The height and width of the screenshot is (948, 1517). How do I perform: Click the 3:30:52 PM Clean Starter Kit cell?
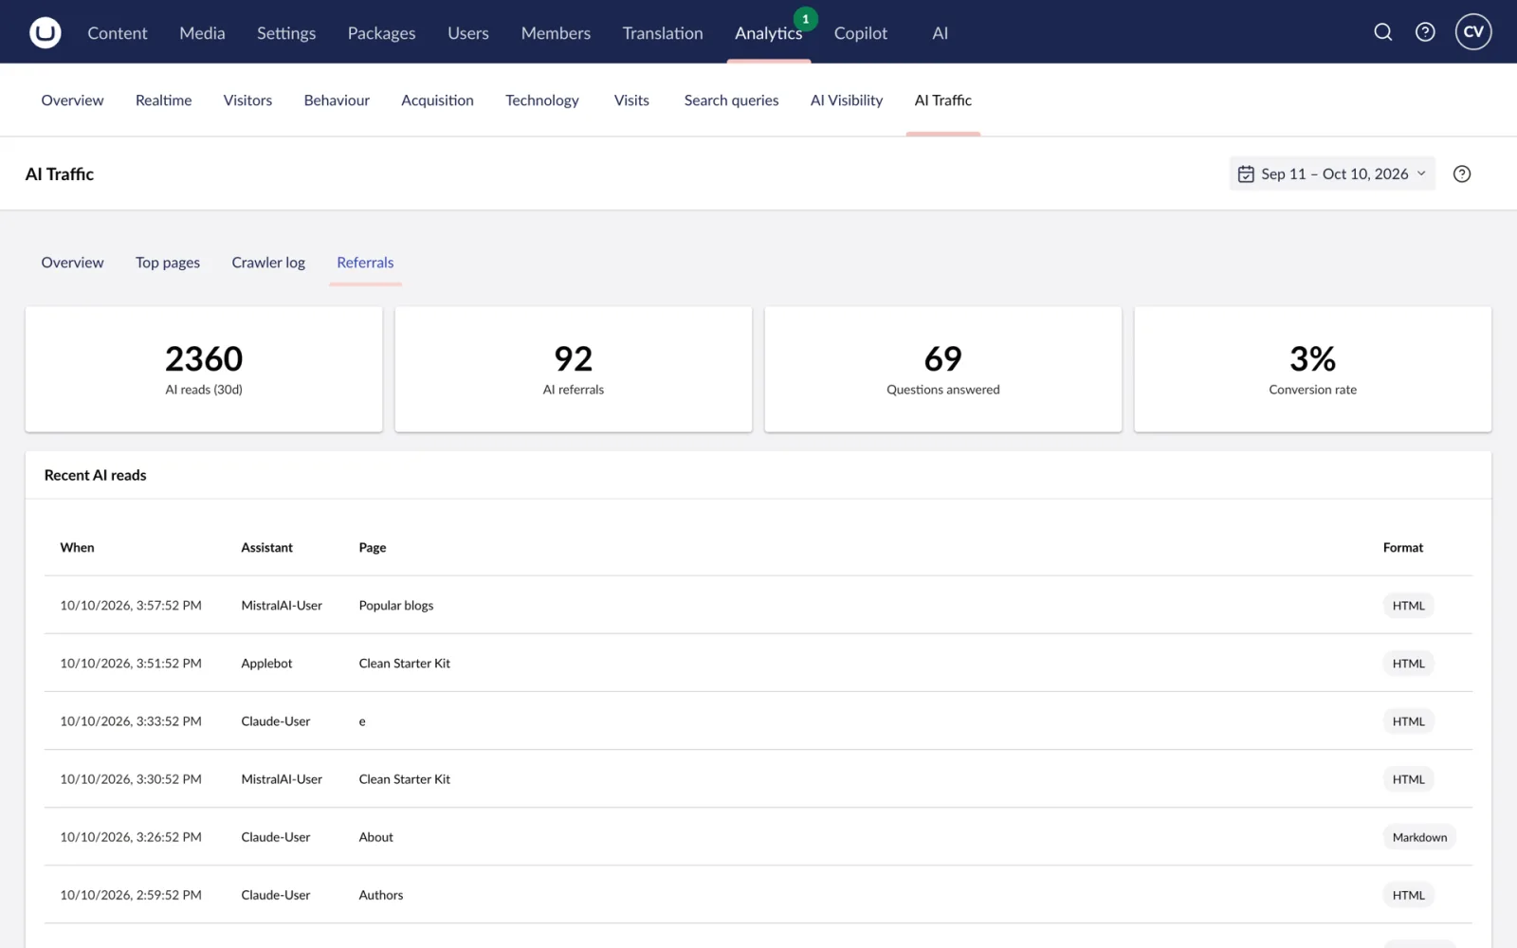click(x=405, y=779)
